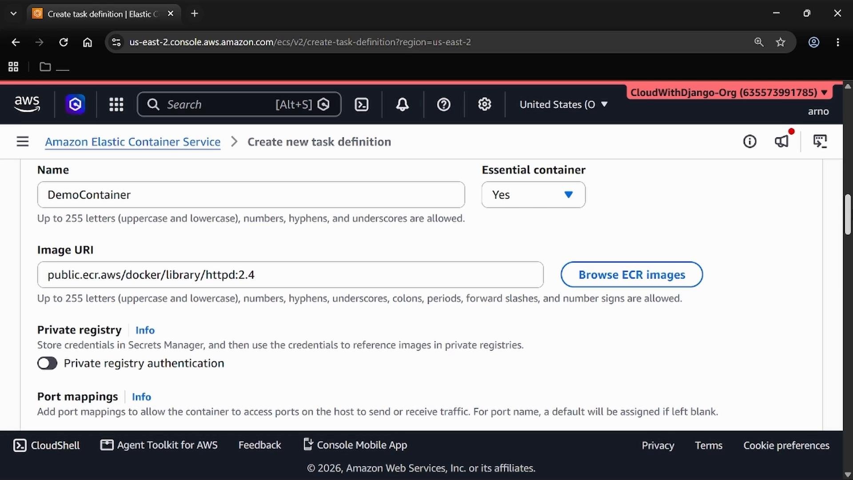
Task: Focus the Image URI input field
Action: pos(291,275)
